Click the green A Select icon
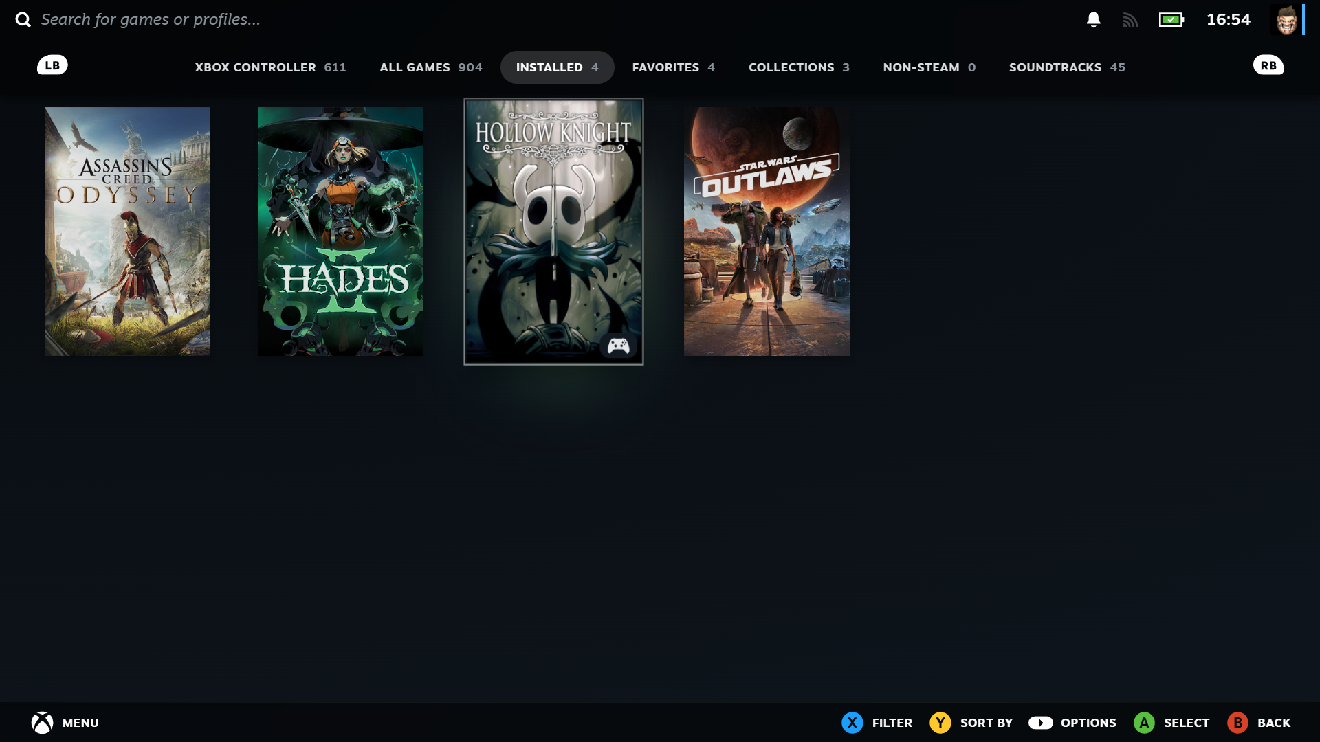This screenshot has width=1320, height=742. [1145, 723]
